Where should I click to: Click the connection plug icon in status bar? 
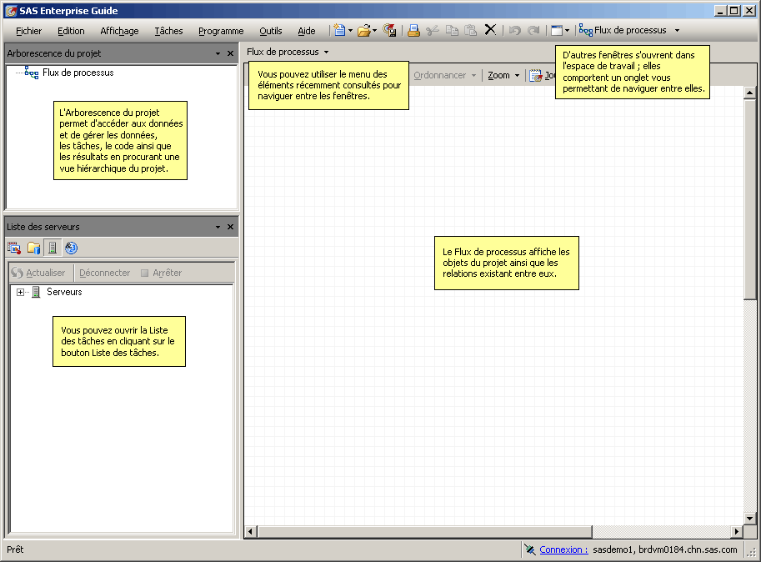point(530,549)
